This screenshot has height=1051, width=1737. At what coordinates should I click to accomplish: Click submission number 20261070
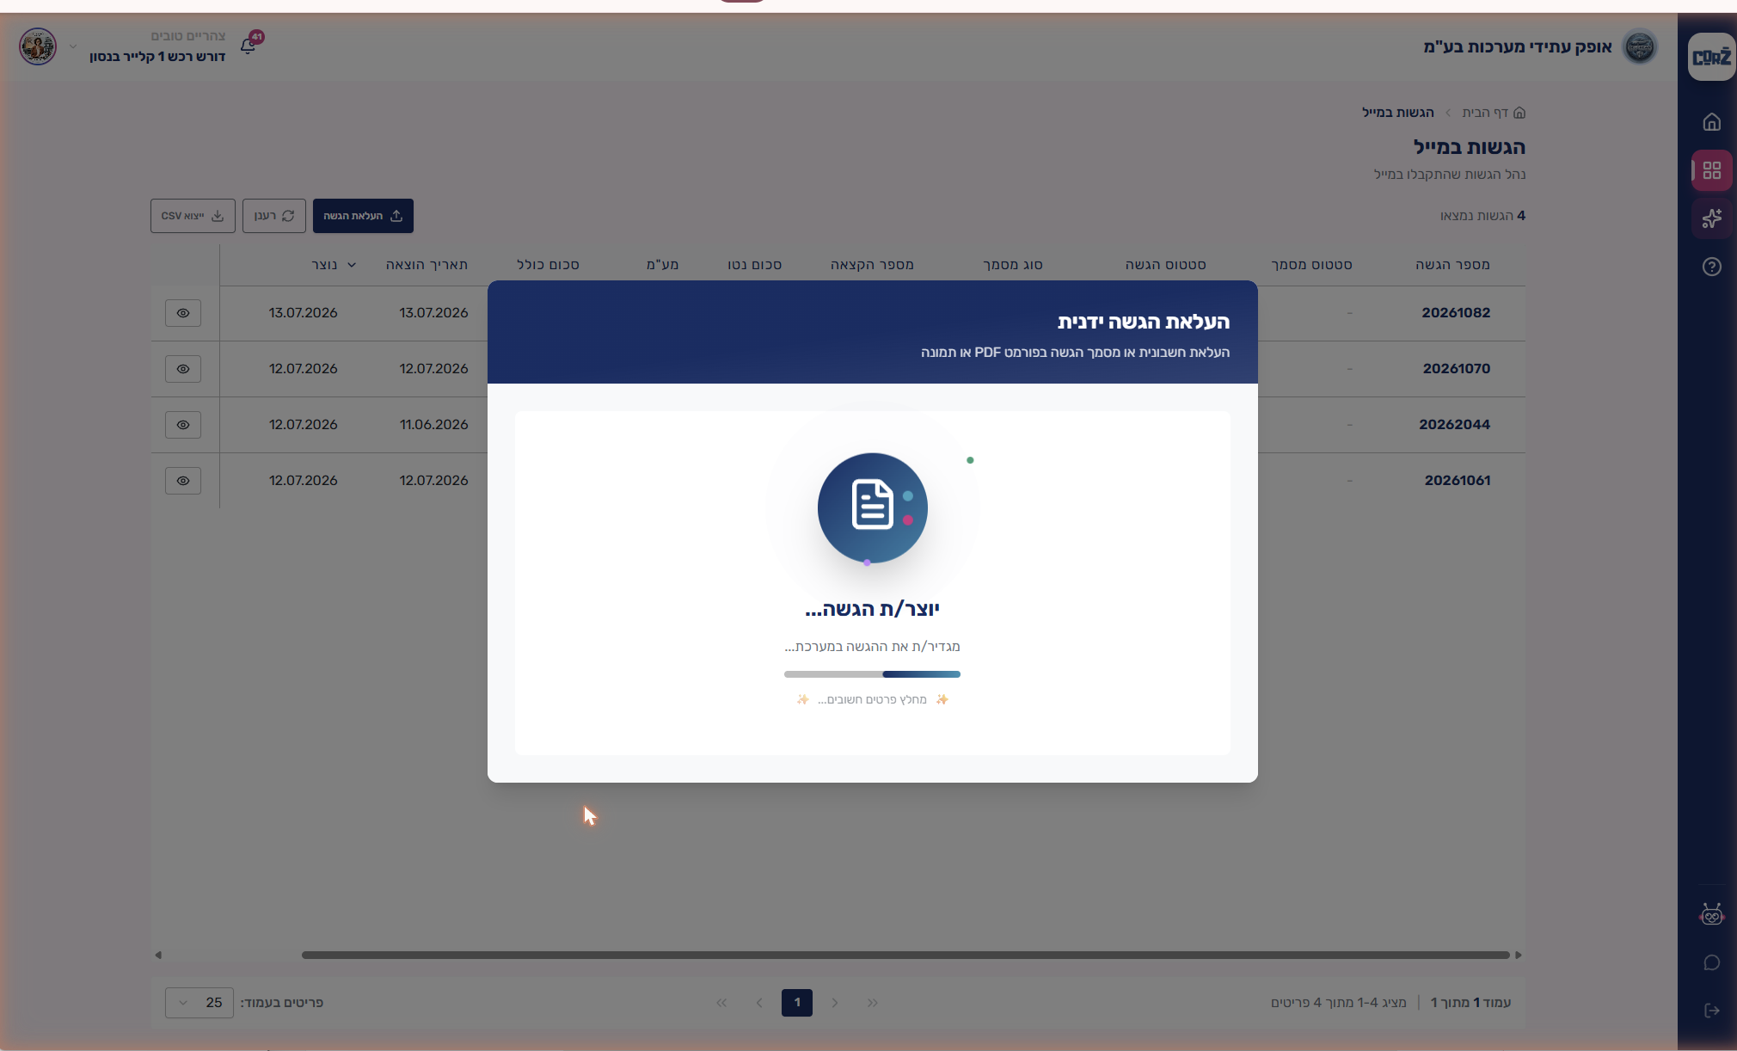coord(1457,369)
